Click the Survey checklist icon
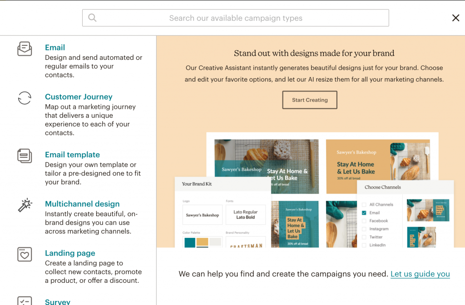The width and height of the screenshot is (465, 305). (25, 301)
